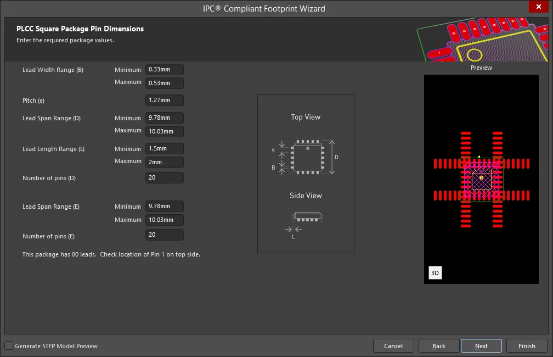Click Lead Length Range minimum field 1.5mm
The height and width of the screenshot is (357, 553).
tap(165, 149)
